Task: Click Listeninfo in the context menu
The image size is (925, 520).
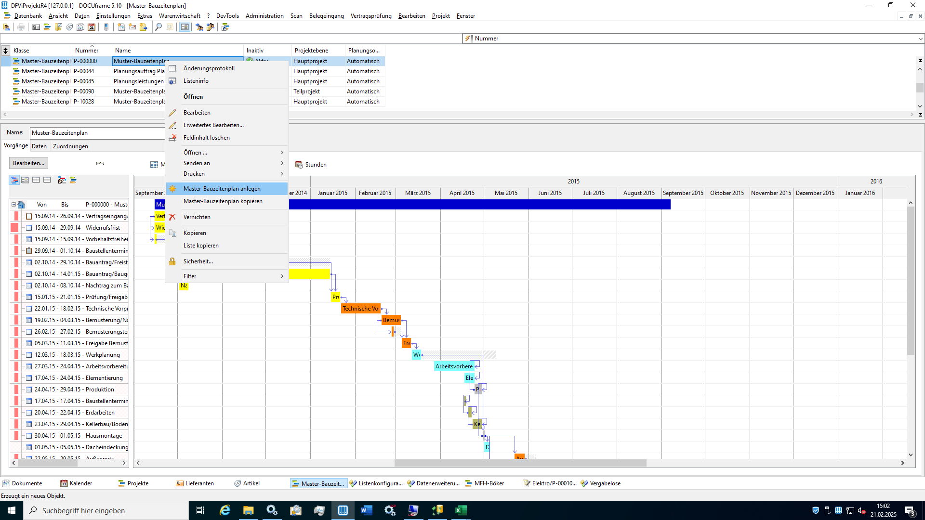Action: click(227, 81)
